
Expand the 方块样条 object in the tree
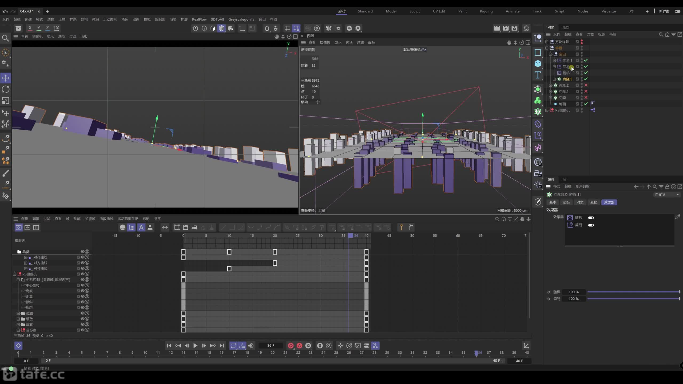[x=547, y=42]
